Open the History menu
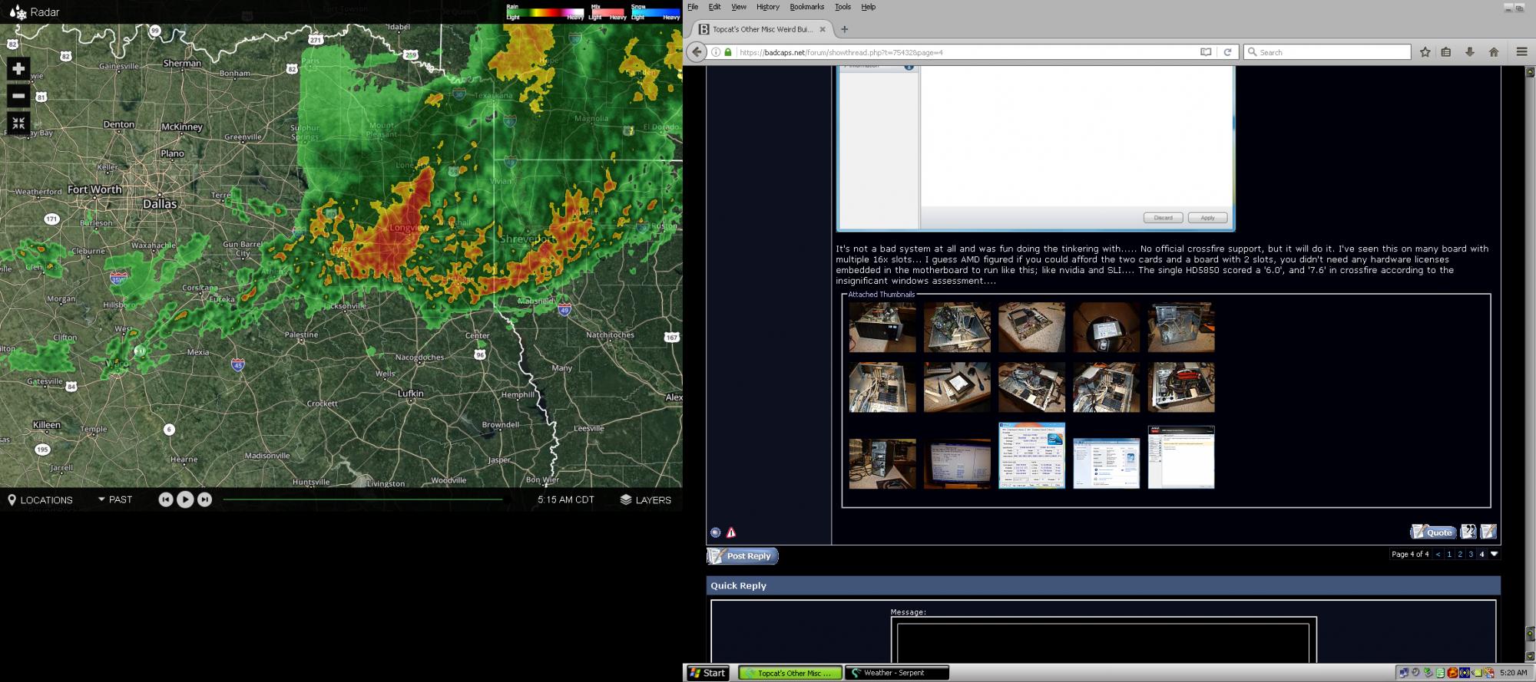Screen dimensions: 1536x682 click(767, 7)
